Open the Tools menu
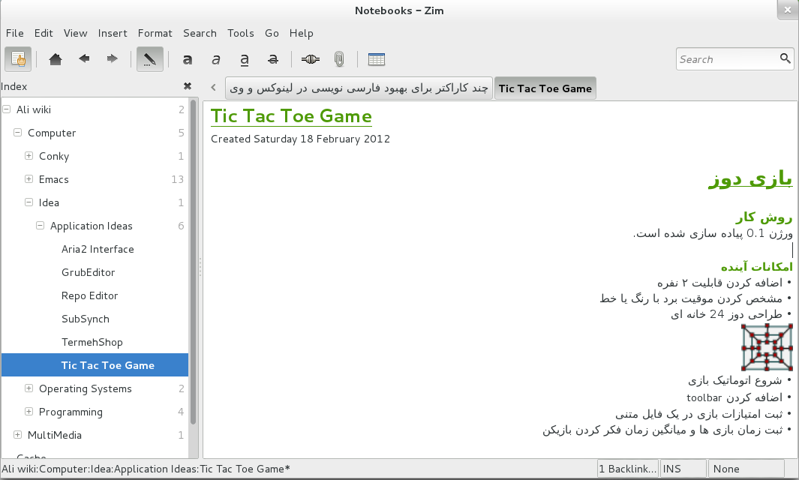 [x=241, y=33]
